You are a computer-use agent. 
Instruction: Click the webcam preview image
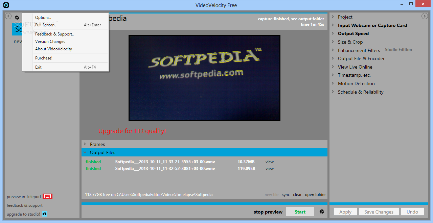click(x=204, y=78)
